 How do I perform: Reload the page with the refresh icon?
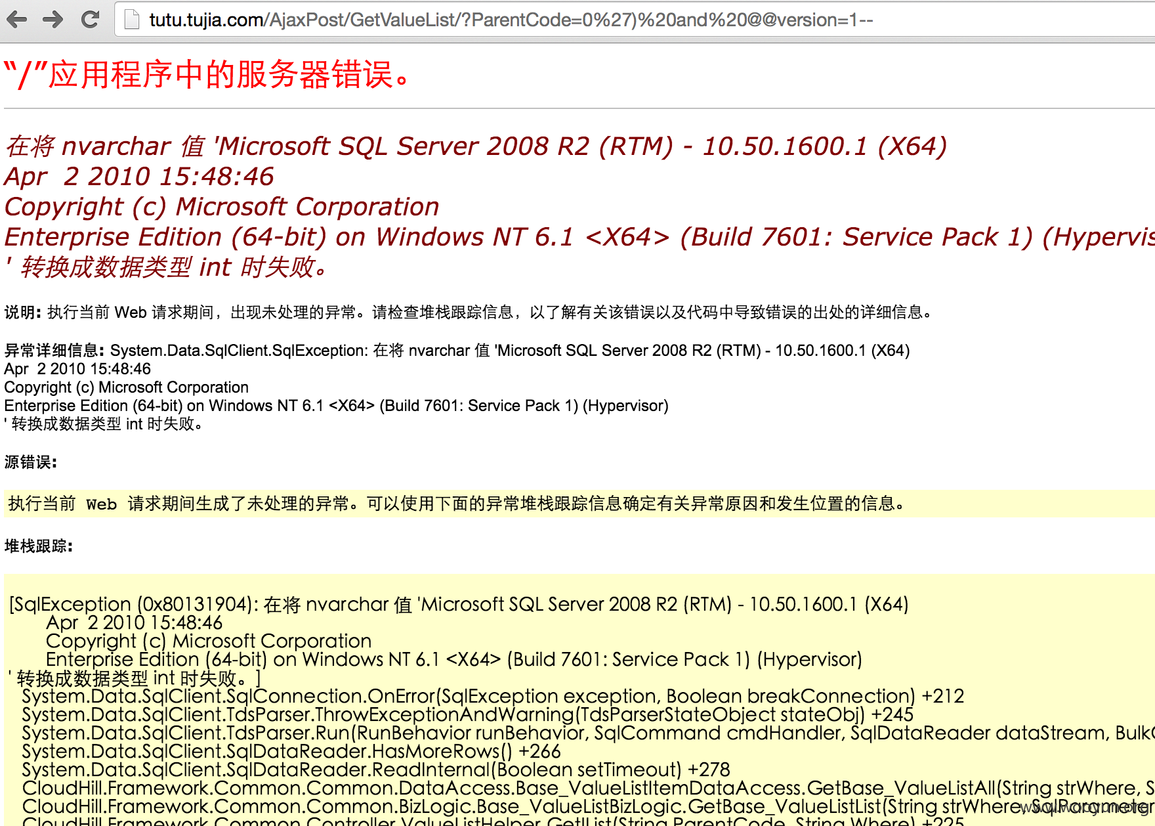tap(90, 20)
